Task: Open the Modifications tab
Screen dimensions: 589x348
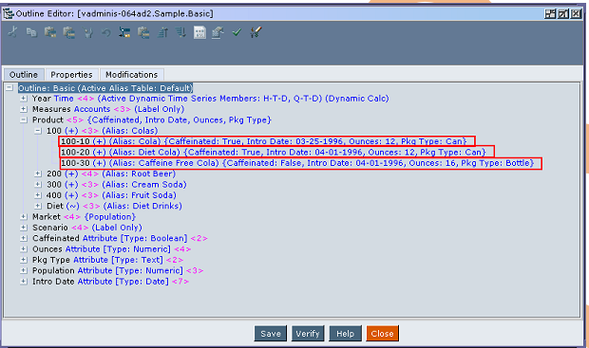Action: coord(131,75)
